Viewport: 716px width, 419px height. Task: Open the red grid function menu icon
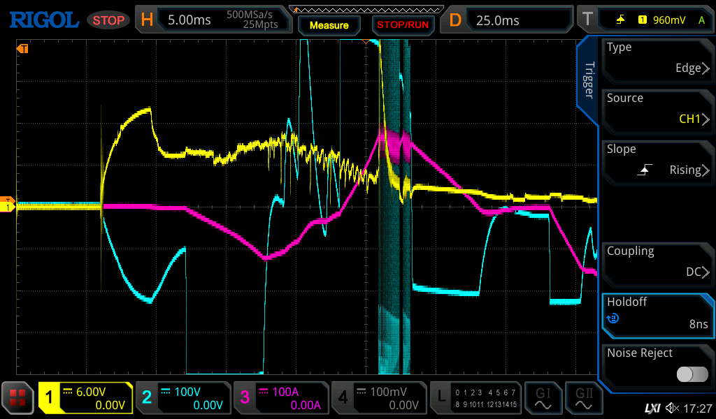pos(17,399)
